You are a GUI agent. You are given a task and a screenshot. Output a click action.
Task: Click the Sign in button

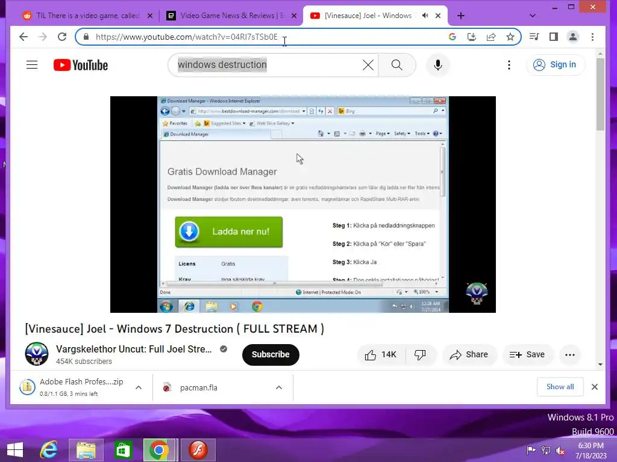point(555,65)
